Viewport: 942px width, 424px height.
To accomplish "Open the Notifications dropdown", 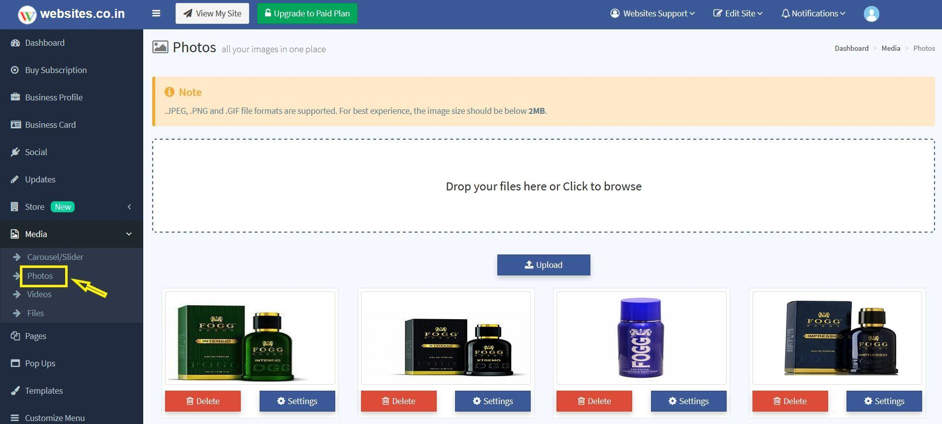I will 813,13.
